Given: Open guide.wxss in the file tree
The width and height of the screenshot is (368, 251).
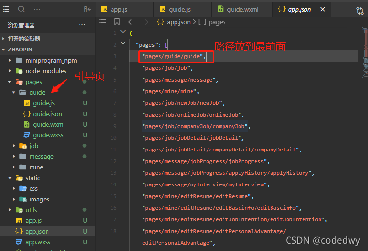Looking at the screenshot, I should click(48, 135).
